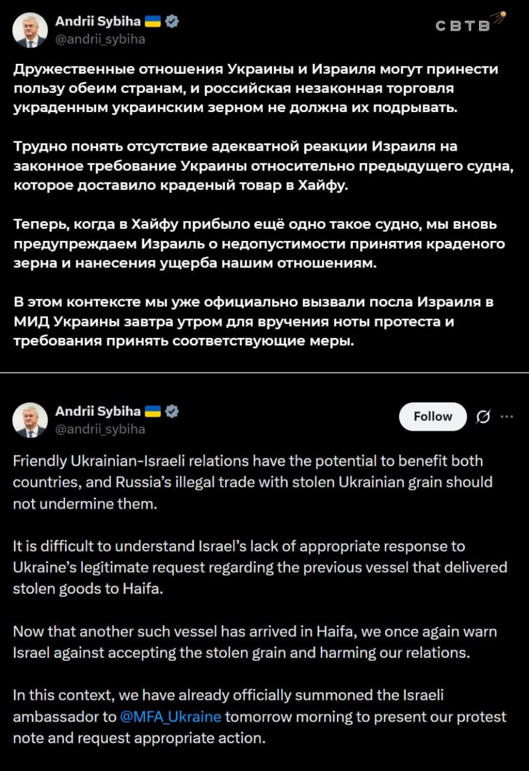Open the Andrii Sybiha name on the Russian post
529x771 pixels.
(98, 22)
